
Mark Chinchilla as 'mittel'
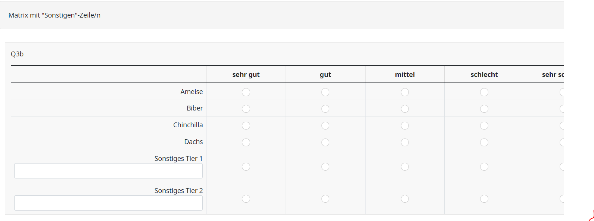coord(405,125)
